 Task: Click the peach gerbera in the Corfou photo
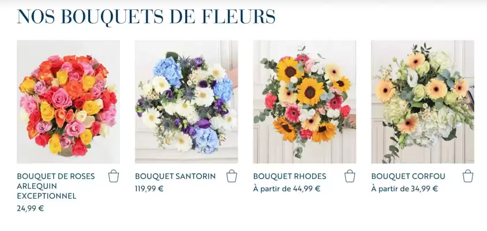click(x=437, y=88)
